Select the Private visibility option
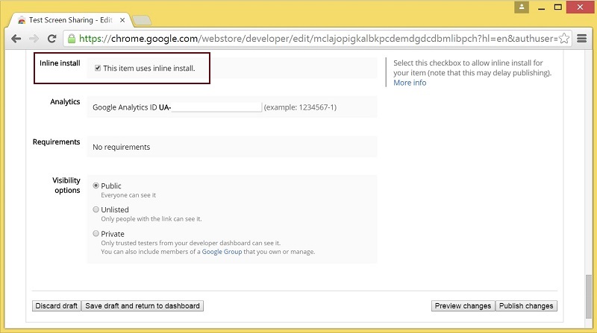This screenshot has height=333, width=597. tap(96, 233)
